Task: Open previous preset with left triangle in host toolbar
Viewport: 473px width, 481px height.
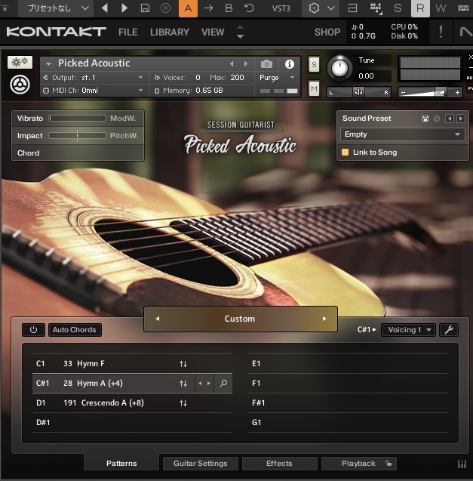Action: tap(105, 8)
